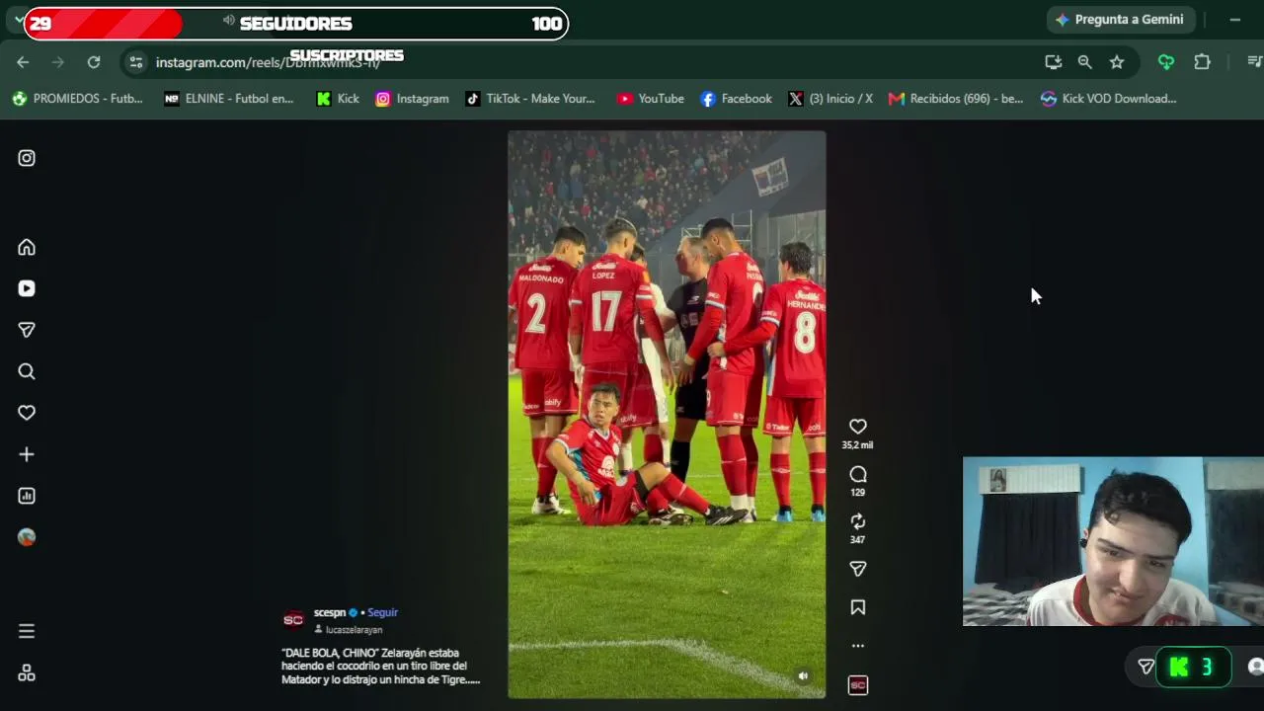
Task: Open the Gmail Recibidos bookmark
Action: tap(956, 99)
